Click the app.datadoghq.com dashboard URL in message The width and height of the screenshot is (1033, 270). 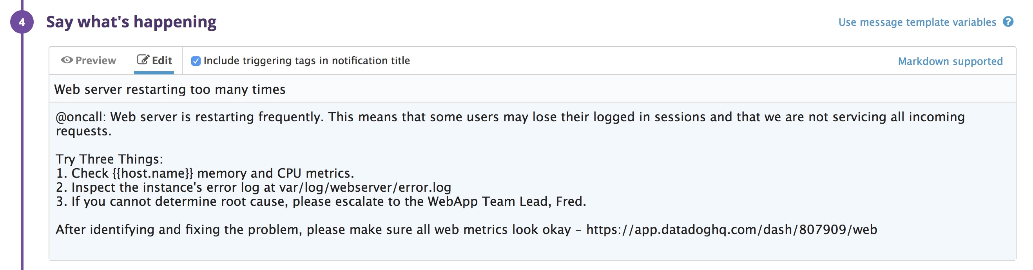point(731,230)
